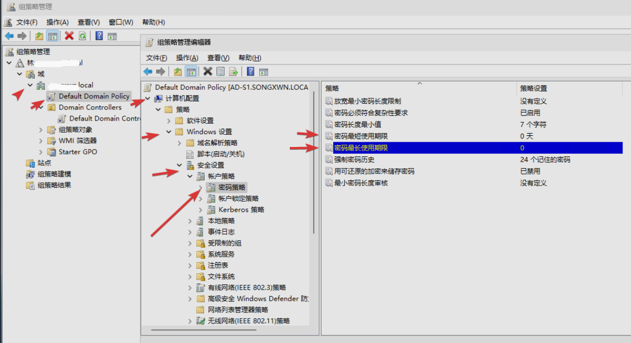Click Forward arrow in policy editor toolbar
The image size is (631, 343).
(161, 71)
